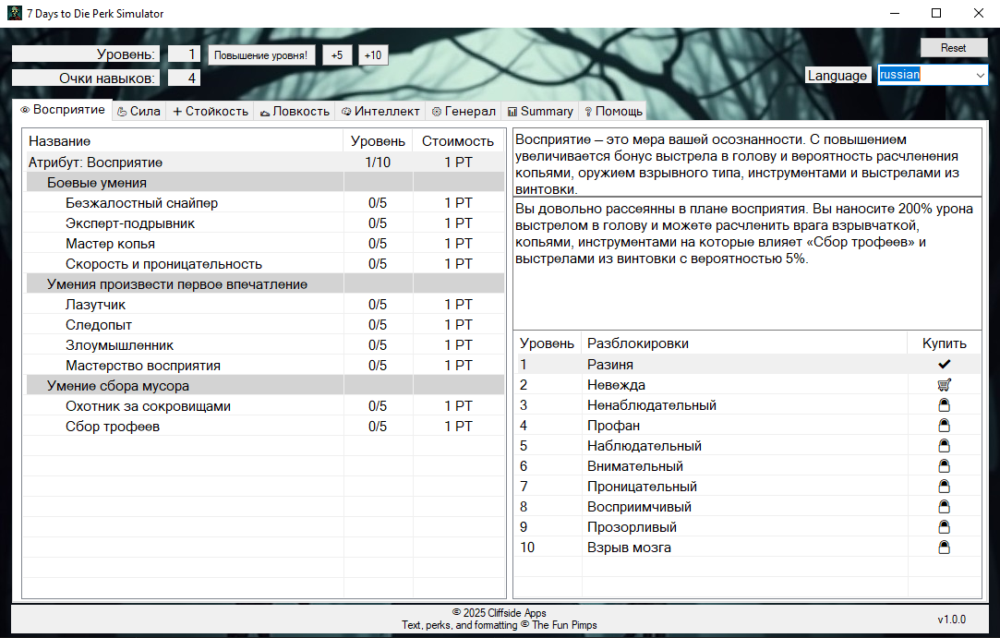Viewport: 1000px width, 638px height.
Task: Click the lock icon for Наблюдательный
Action: [944, 446]
